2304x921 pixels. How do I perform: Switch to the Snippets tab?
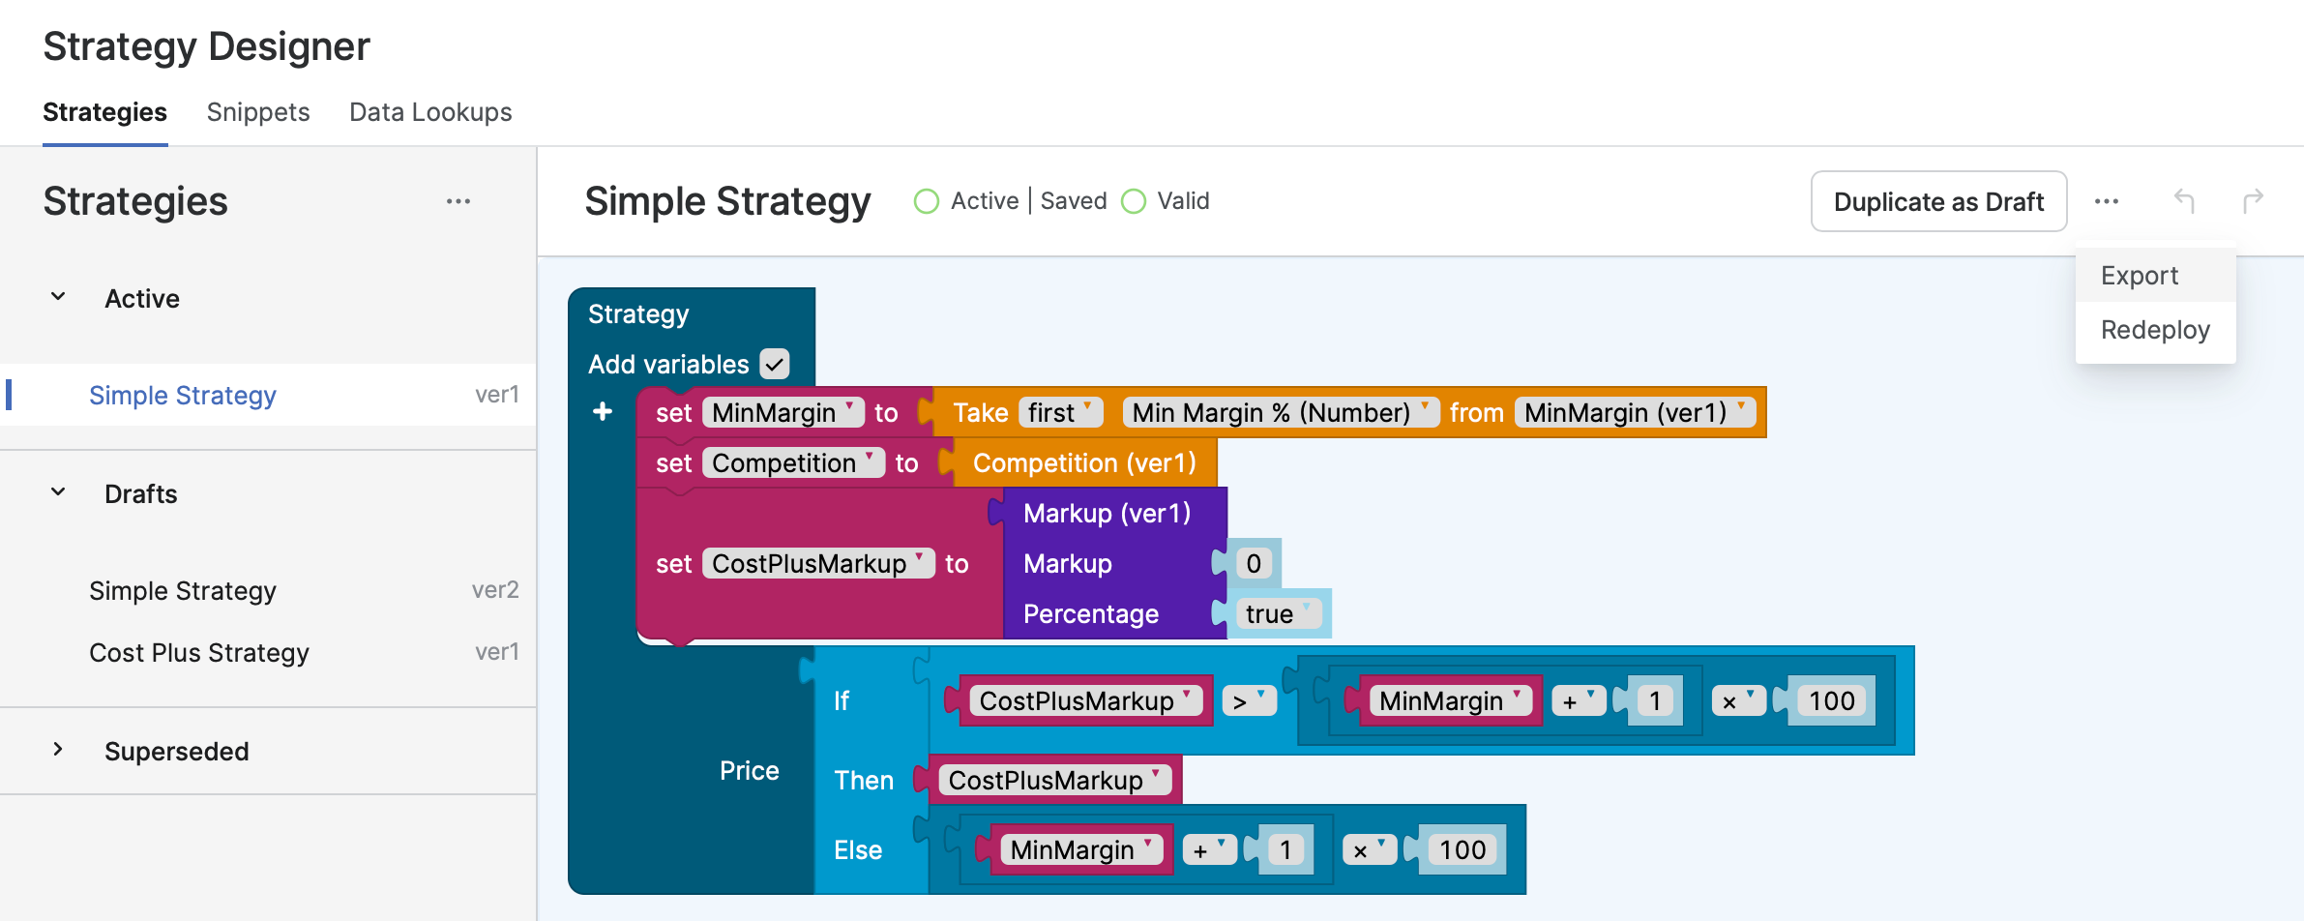coord(258,112)
